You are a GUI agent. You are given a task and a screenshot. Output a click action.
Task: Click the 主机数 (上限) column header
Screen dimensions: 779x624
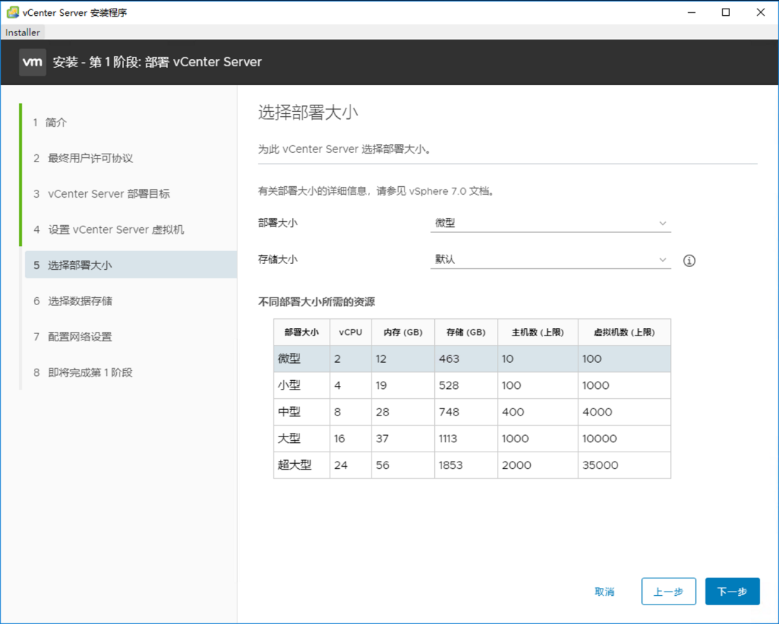pos(538,333)
